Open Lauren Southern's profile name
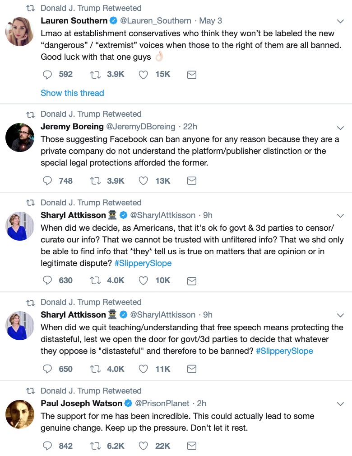 click(x=74, y=21)
